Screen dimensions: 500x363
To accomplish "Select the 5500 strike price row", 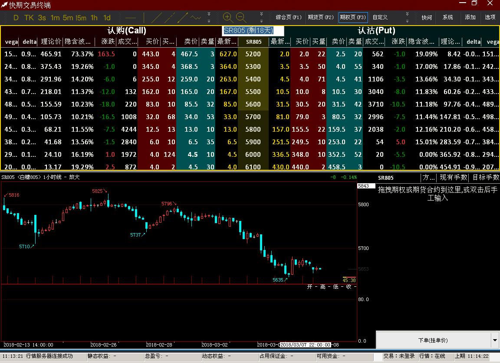I will (253, 92).
